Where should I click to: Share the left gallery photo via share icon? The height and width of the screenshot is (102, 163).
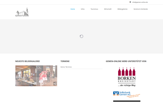pyautogui.click(x=34, y=84)
